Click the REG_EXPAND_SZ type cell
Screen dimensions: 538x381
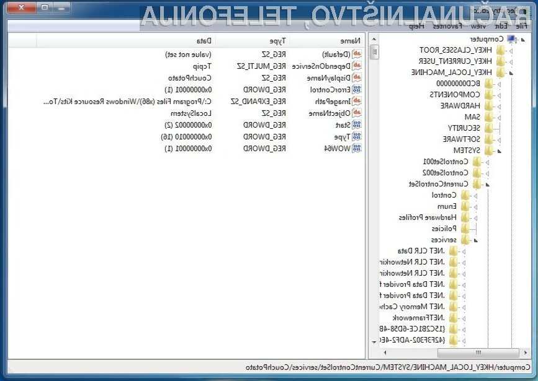pyautogui.click(x=258, y=102)
